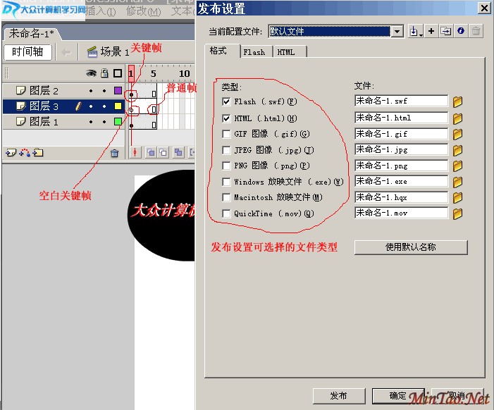Viewport: 494px width, 410px height.
Task: Switch to the Flash tab
Action: click(x=254, y=52)
